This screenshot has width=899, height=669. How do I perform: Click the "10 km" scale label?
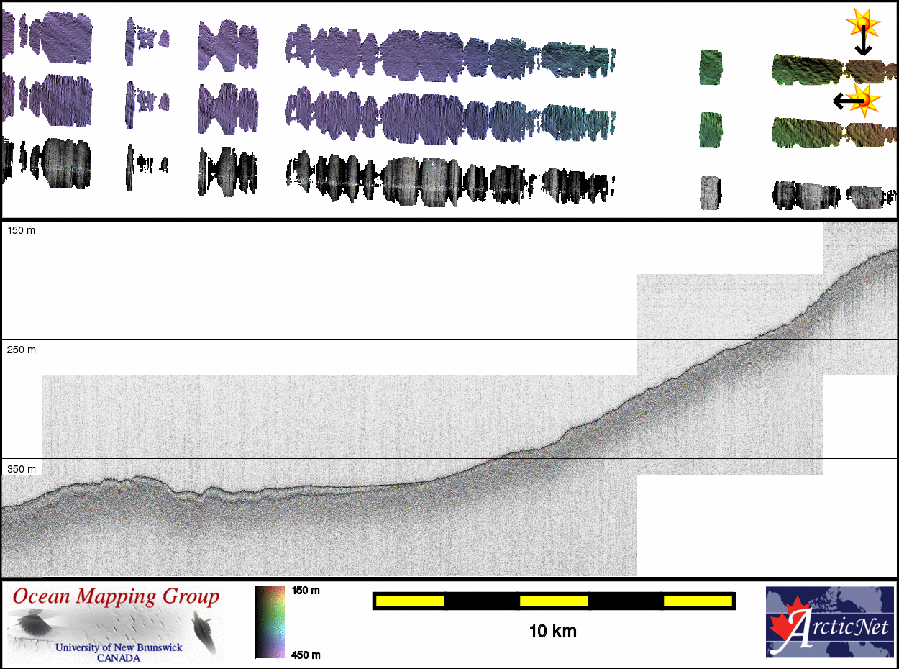[552, 632]
